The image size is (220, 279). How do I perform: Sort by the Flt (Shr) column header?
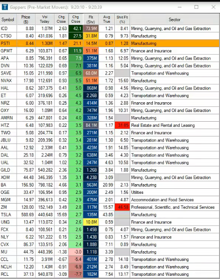[91, 19]
